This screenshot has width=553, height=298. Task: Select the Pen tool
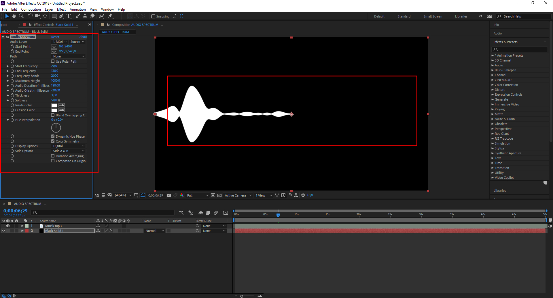(61, 16)
